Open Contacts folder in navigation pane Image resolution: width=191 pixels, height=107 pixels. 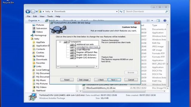pos(41,49)
